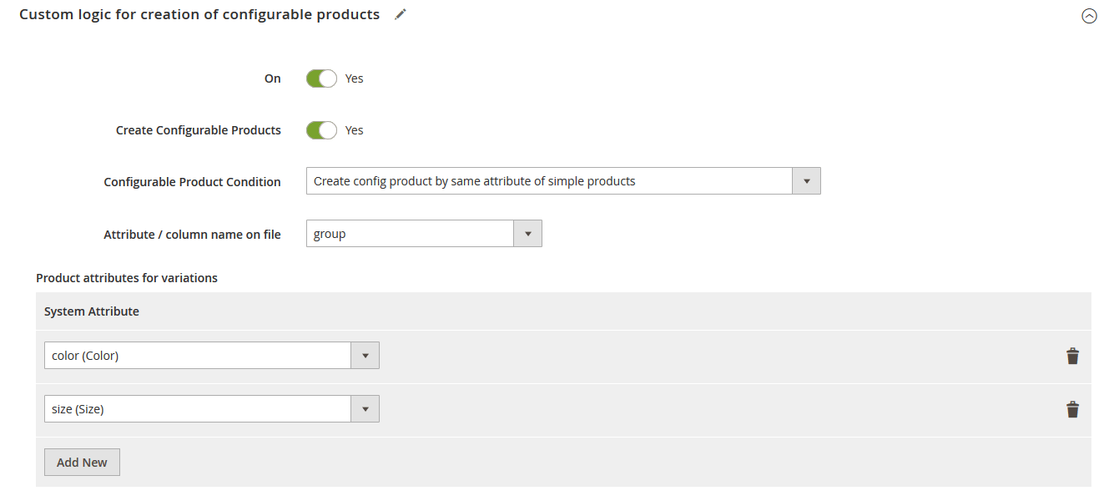This screenshot has height=501, width=1114.
Task: Click the arrow on color (Color) select
Action: pos(365,356)
